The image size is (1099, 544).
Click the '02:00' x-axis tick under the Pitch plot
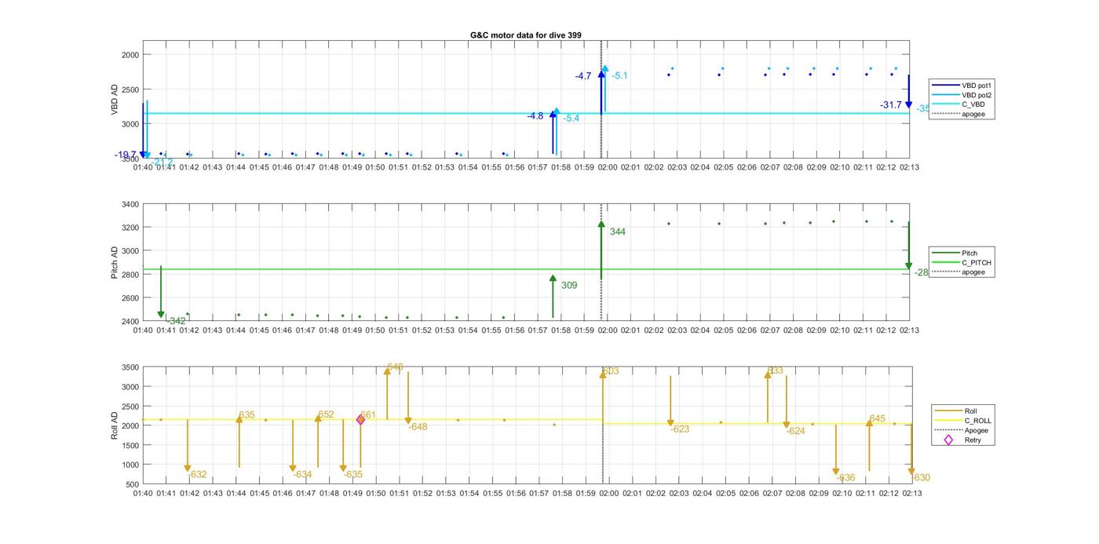click(607, 330)
